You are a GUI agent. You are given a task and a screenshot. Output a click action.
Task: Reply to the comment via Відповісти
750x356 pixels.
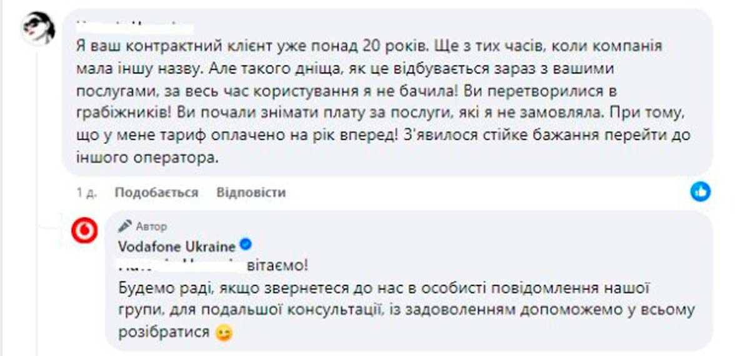click(x=251, y=193)
